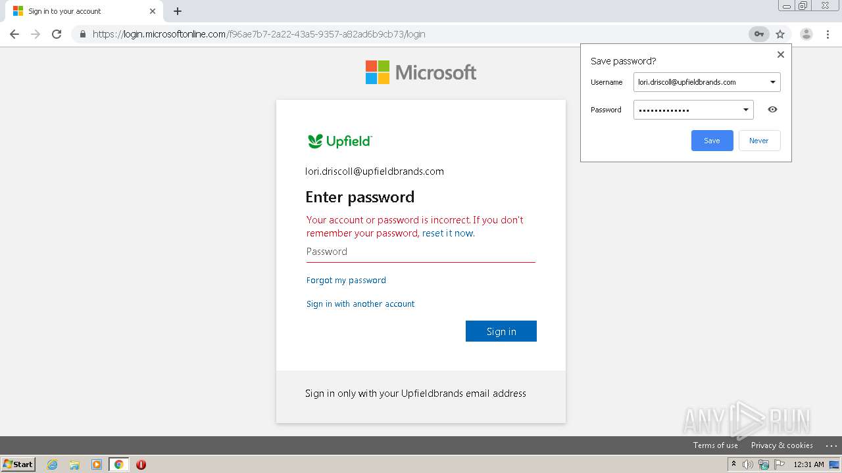This screenshot has height=473, width=842.
Task: Open the network tray icon
Action: [764, 464]
